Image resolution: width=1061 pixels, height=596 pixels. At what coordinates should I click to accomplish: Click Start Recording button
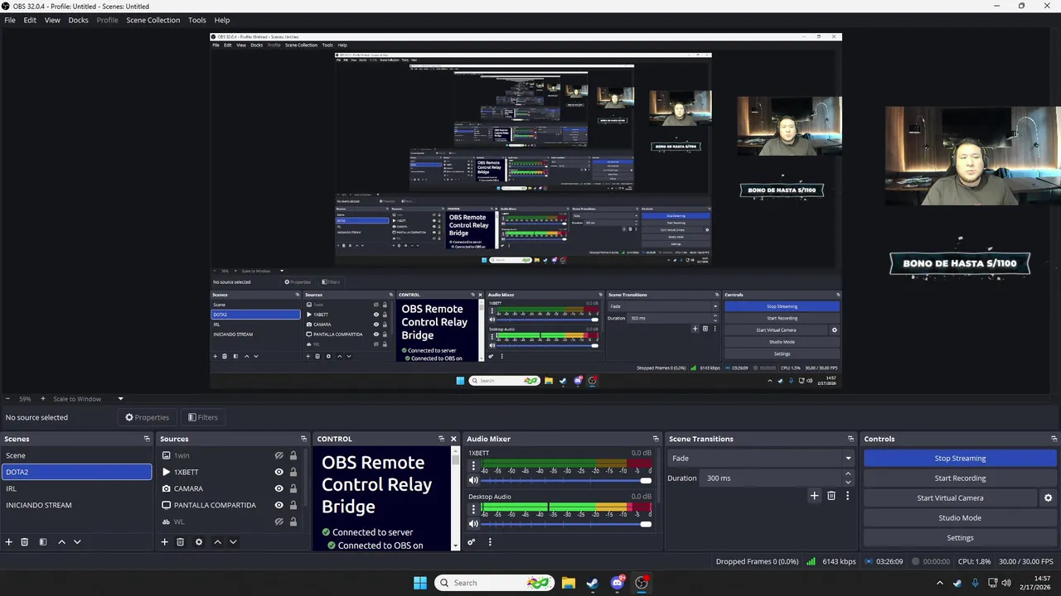[x=960, y=478]
